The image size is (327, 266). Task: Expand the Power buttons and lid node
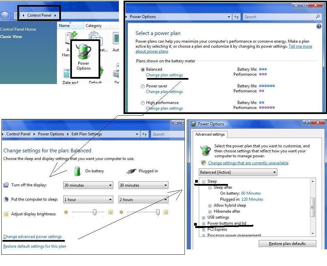pos(203,224)
